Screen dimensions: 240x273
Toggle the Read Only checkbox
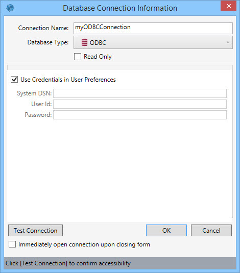click(x=78, y=57)
